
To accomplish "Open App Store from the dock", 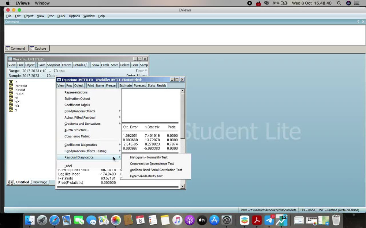I will pyautogui.click(x=214, y=220).
